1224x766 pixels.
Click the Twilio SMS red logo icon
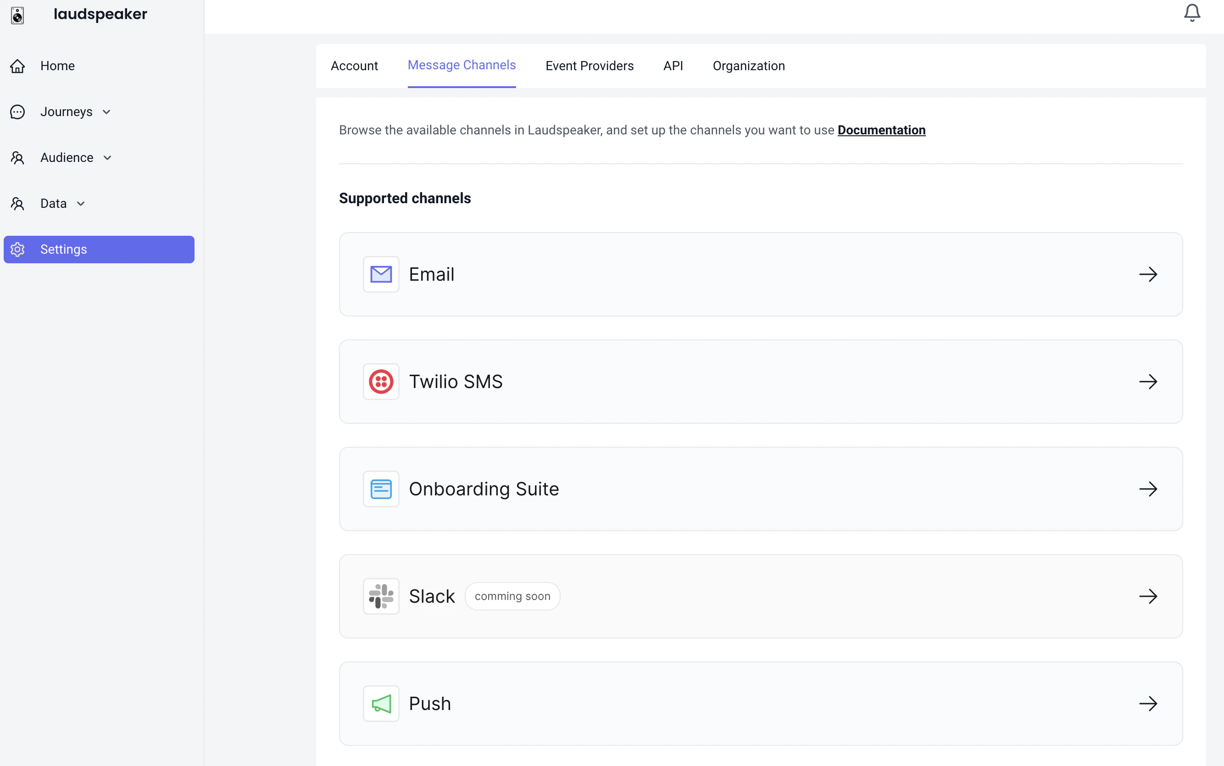(x=381, y=382)
